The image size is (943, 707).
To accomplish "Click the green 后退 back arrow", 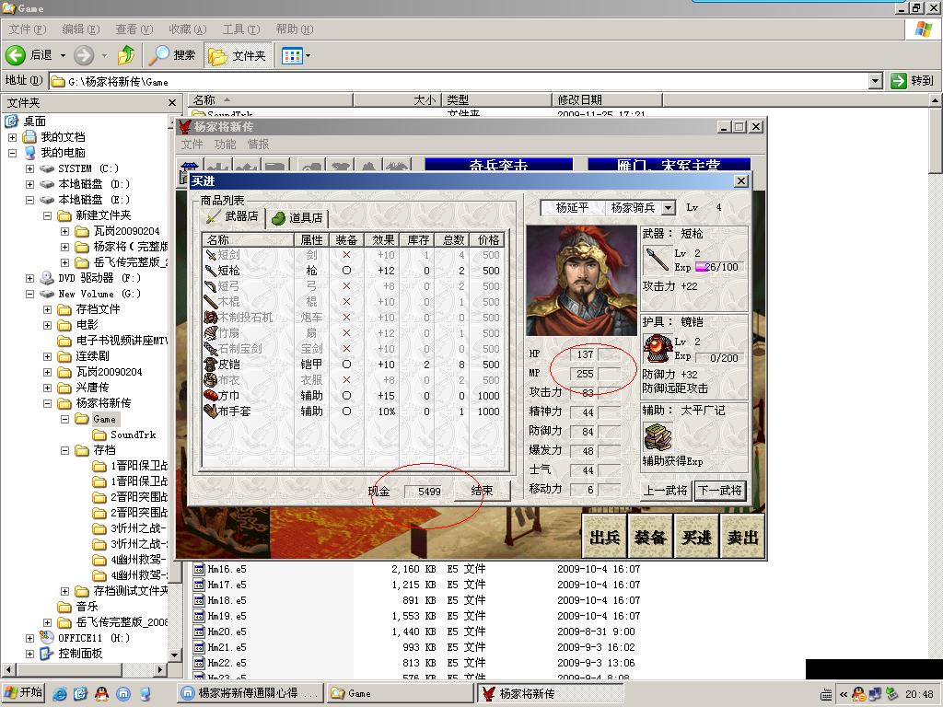I will pyautogui.click(x=16, y=55).
